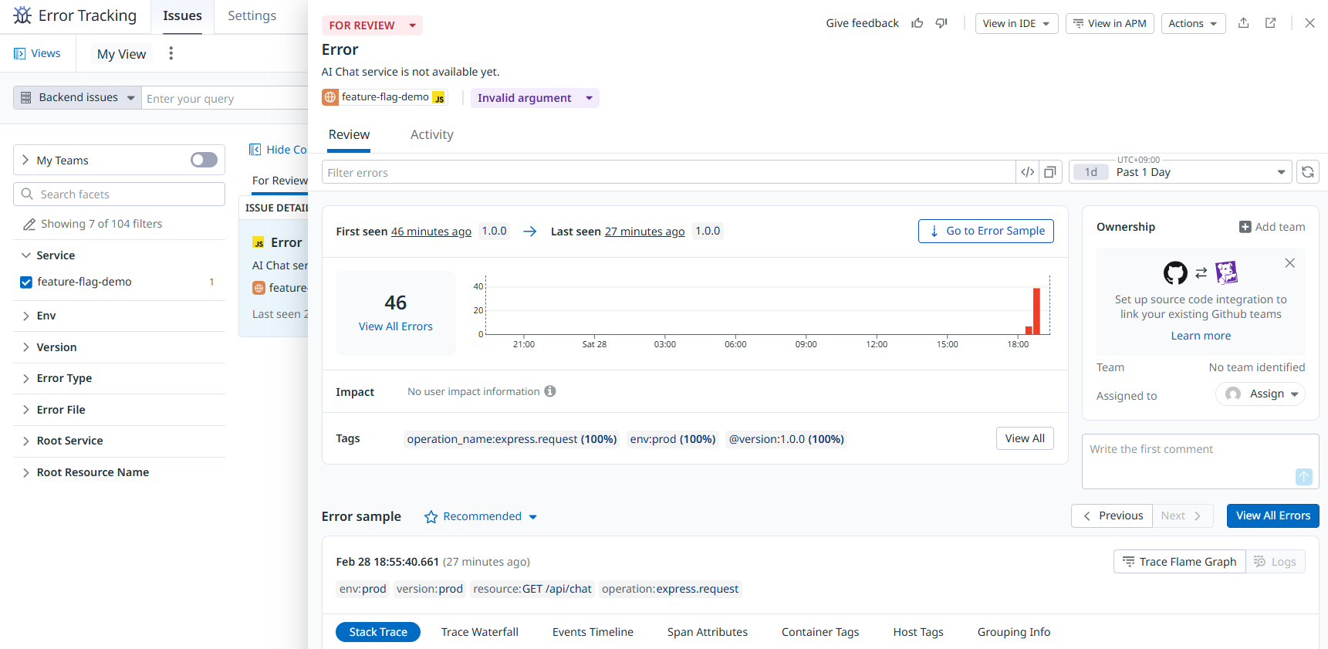This screenshot has height=649, width=1328.
Task: Click the copy icon in filter bar
Action: 1050,172
